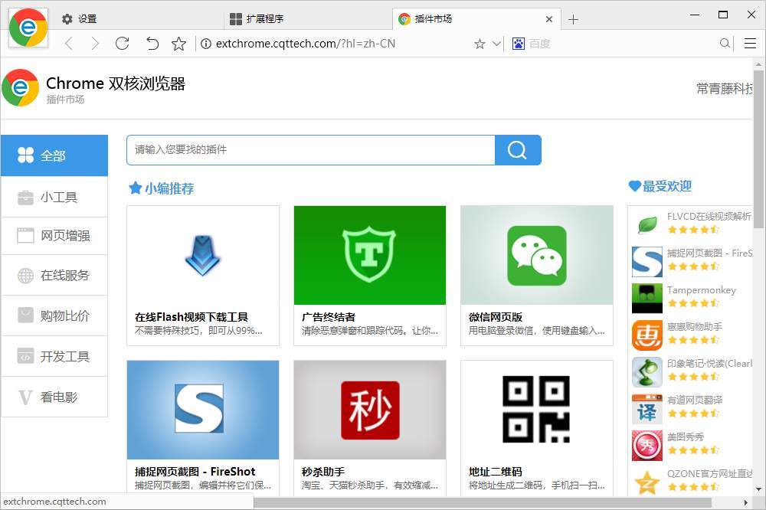The image size is (766, 510).
Task: Click the undo closed tab arrow
Action: (x=152, y=44)
